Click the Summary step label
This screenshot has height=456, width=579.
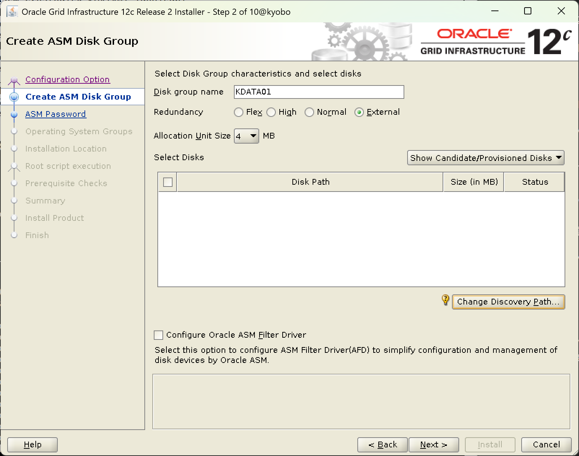(45, 201)
